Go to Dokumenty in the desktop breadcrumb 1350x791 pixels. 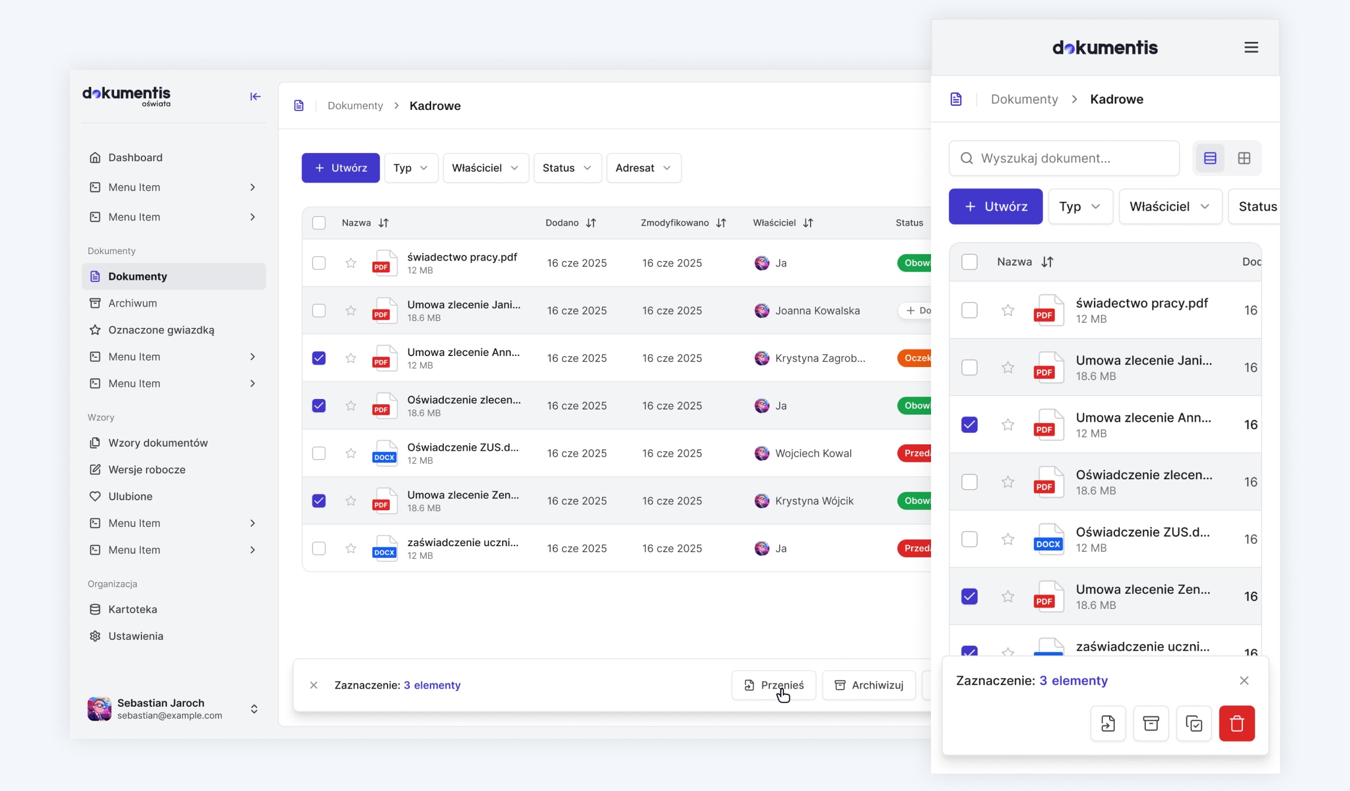point(355,106)
